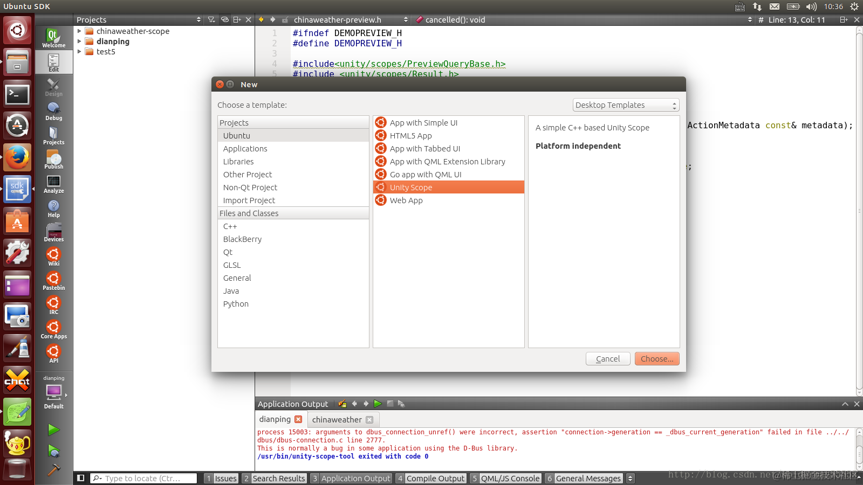The image size is (863, 485).
Task: Open the Desktop Templates combo box
Action: pos(626,105)
